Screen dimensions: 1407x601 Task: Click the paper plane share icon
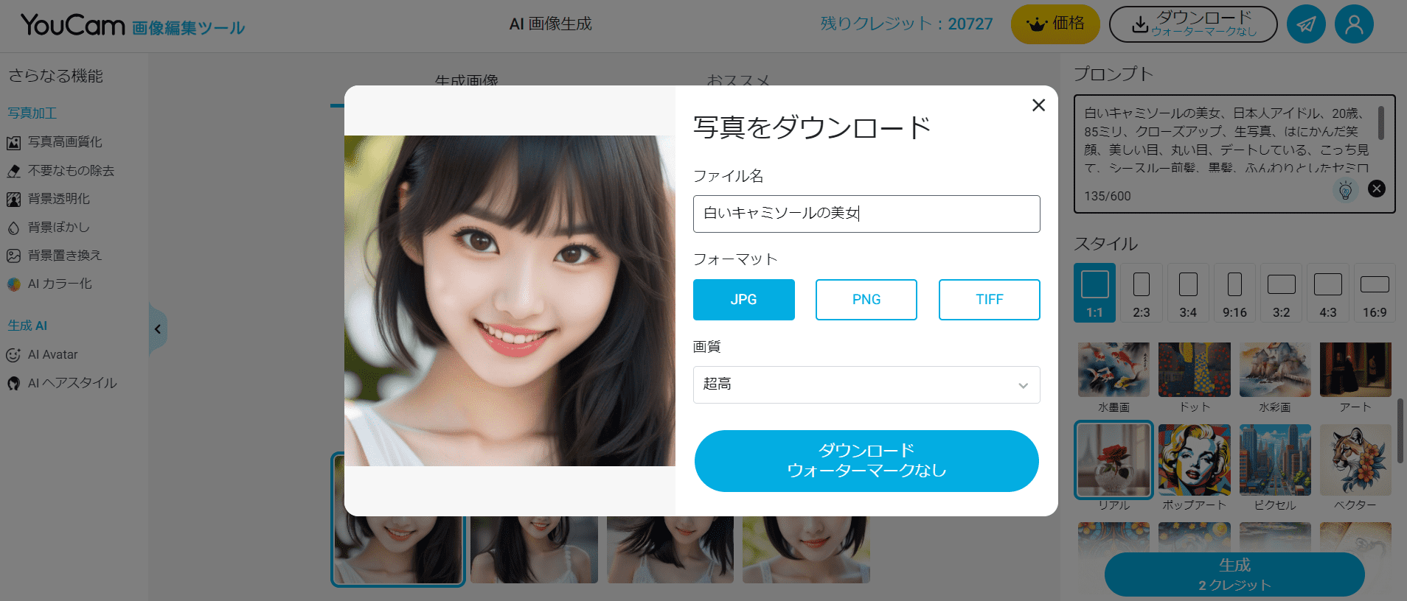pos(1306,24)
